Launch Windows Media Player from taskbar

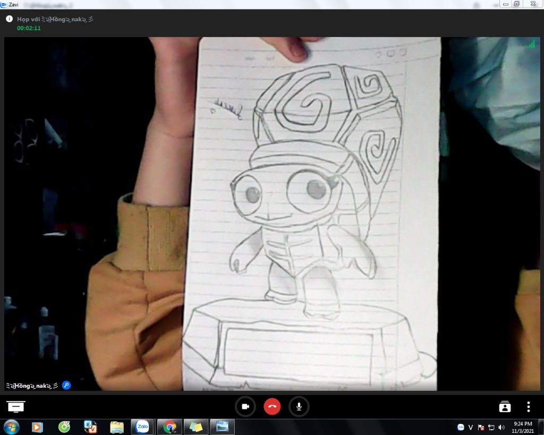[37, 427]
